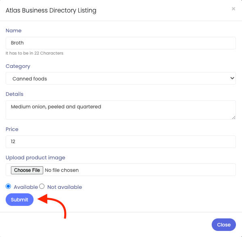The height and width of the screenshot is (237, 242).
Task: Select the Not available radio button
Action: point(42,186)
